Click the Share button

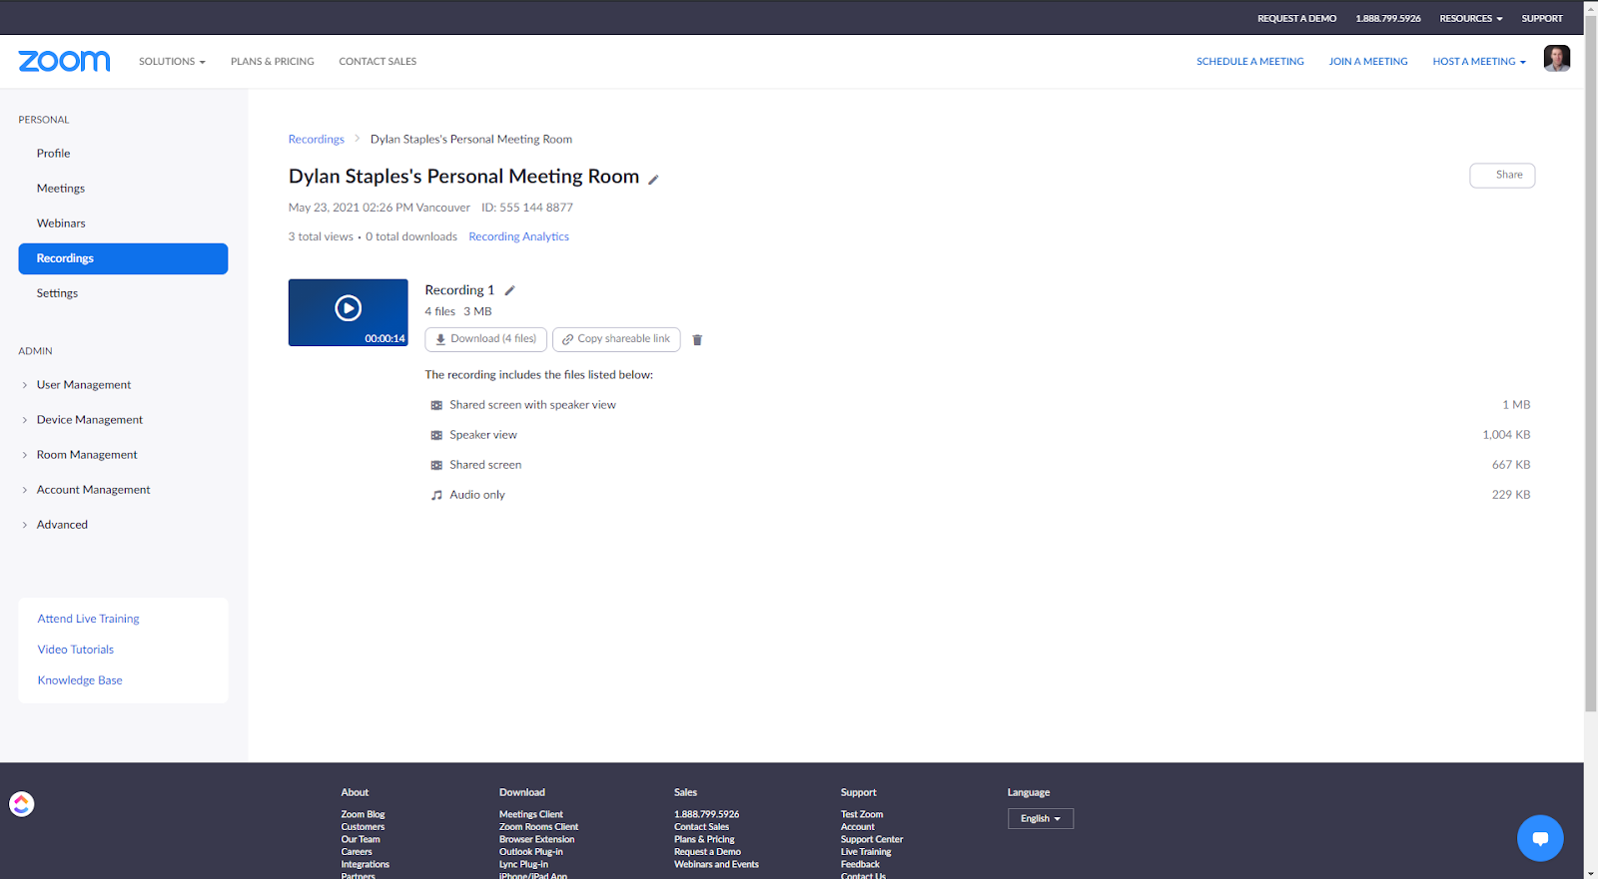pyautogui.click(x=1502, y=176)
